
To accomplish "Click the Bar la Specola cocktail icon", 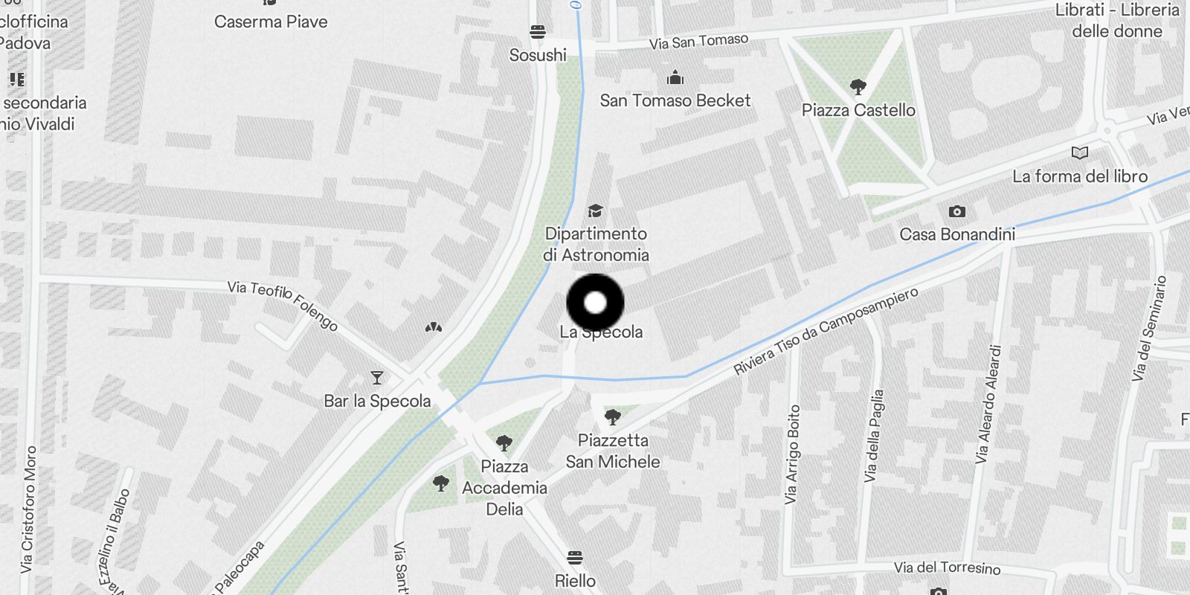I will [x=377, y=378].
